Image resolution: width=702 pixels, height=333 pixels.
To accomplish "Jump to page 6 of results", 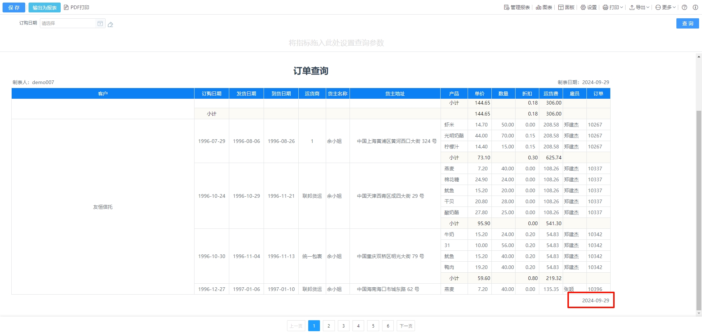I will pos(388,326).
